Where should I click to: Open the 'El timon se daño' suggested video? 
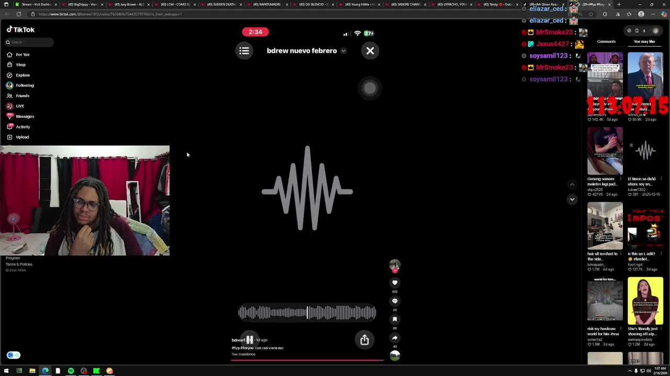point(645,151)
